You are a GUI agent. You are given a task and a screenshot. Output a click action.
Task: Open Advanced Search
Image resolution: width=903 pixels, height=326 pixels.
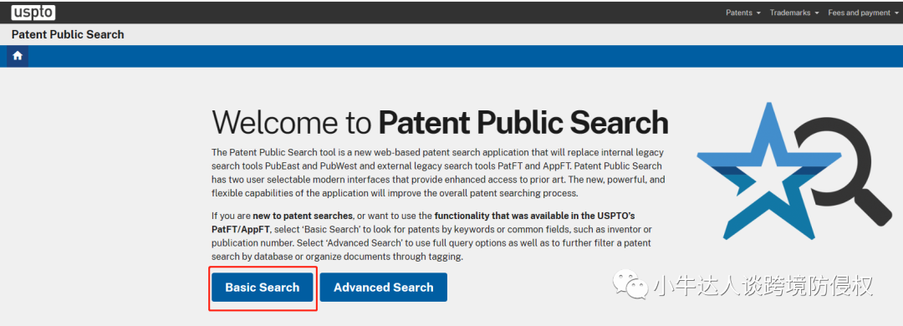click(384, 288)
